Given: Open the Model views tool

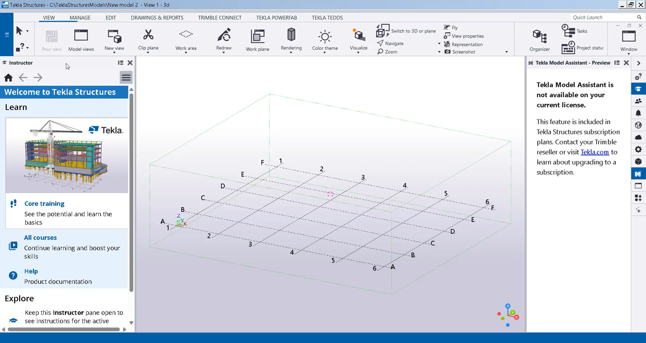Looking at the screenshot, I should coord(81,40).
